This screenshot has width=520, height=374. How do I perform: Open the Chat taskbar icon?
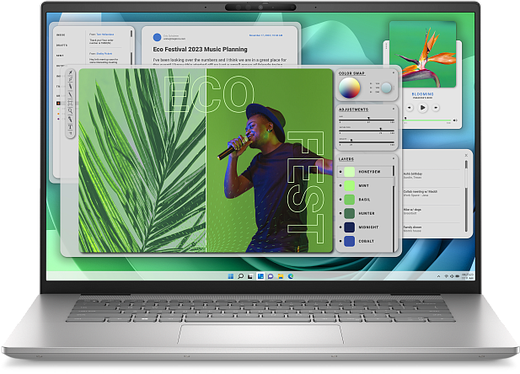pyautogui.click(x=271, y=276)
